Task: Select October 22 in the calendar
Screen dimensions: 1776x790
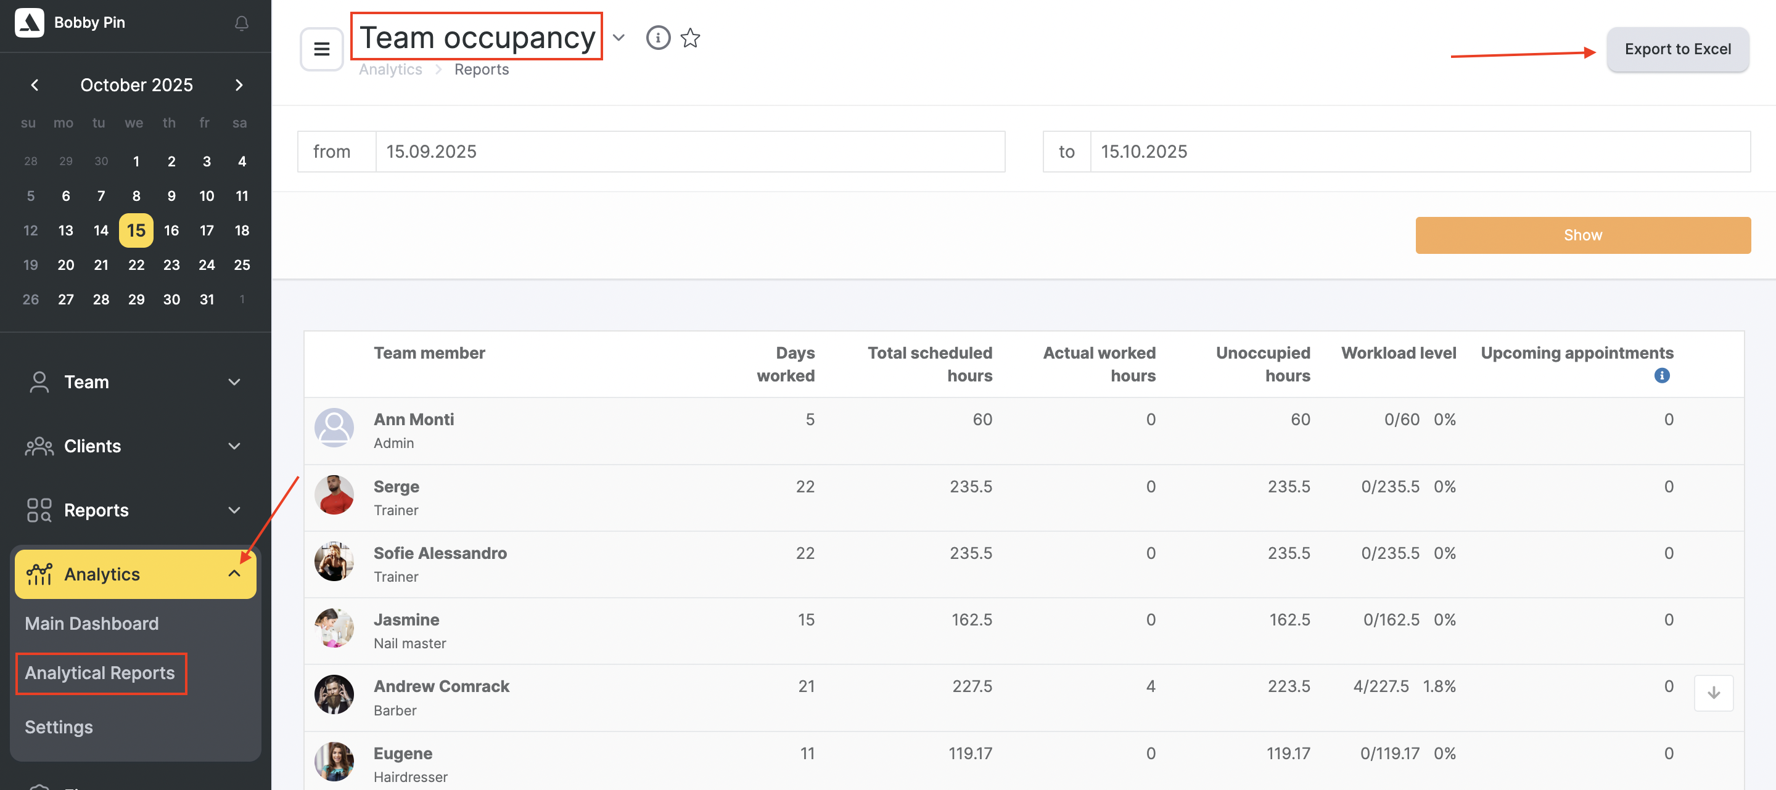Action: point(136,265)
